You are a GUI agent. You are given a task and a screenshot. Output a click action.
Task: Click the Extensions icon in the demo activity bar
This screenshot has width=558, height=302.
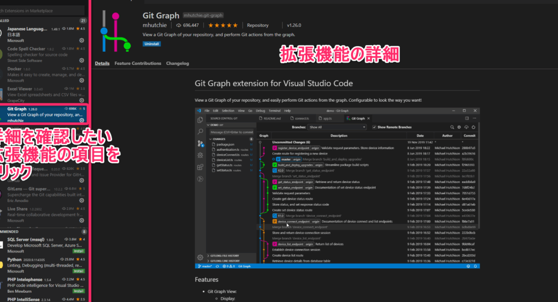pos(200,168)
